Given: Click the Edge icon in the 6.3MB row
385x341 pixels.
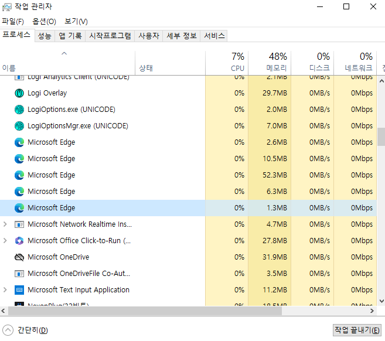Looking at the screenshot, I should point(19,192).
